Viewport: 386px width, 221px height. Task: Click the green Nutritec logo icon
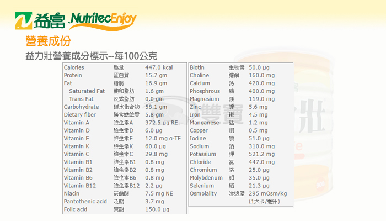click(23, 21)
